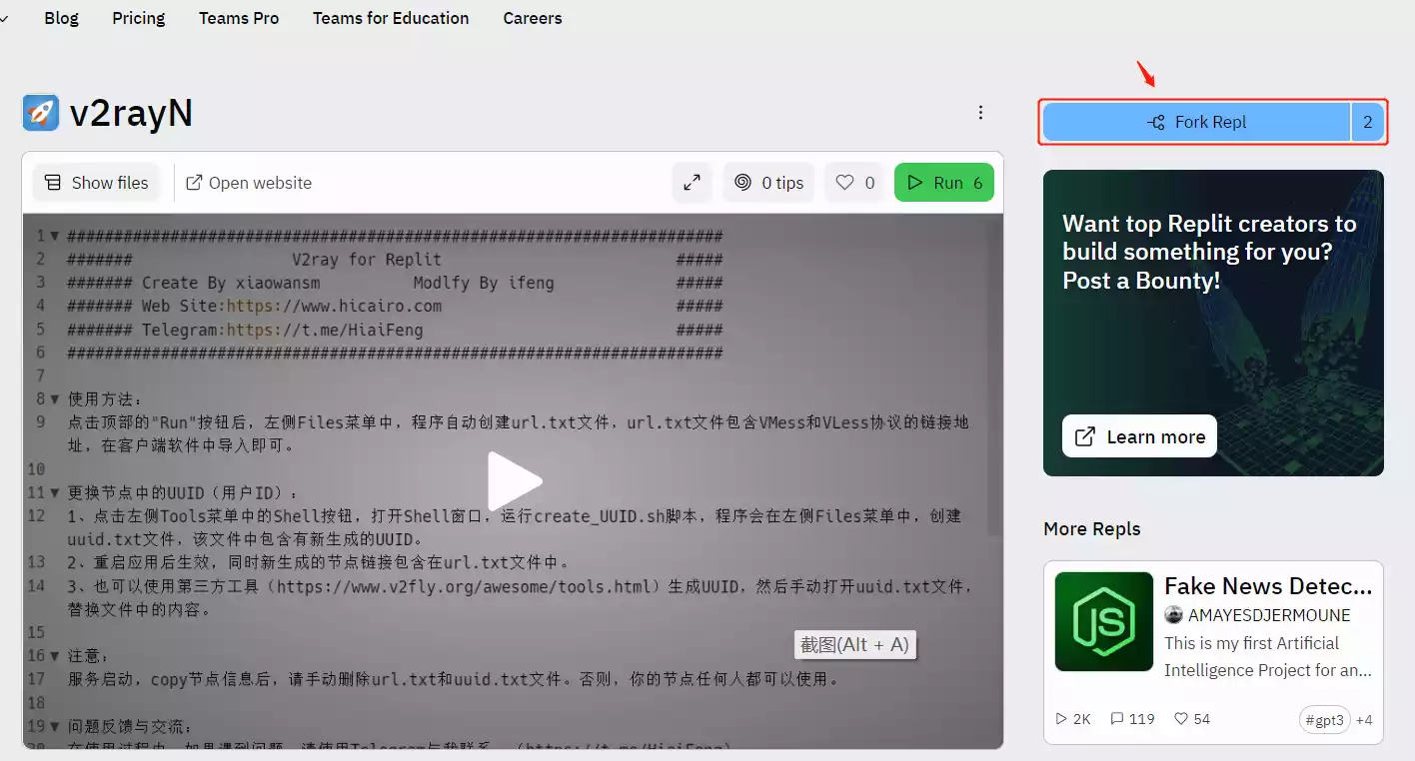
Task: Click Learn more on the Bounty banner
Action: tap(1138, 435)
